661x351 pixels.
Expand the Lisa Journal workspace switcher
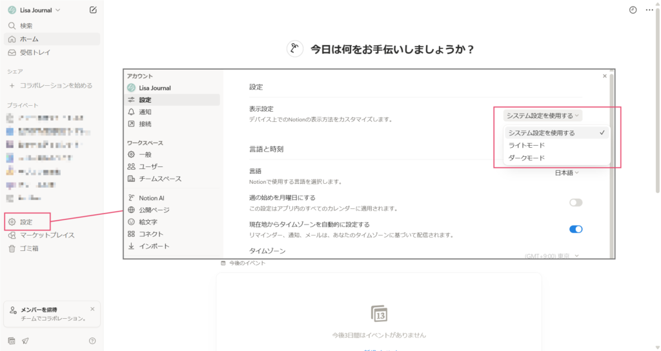point(35,10)
